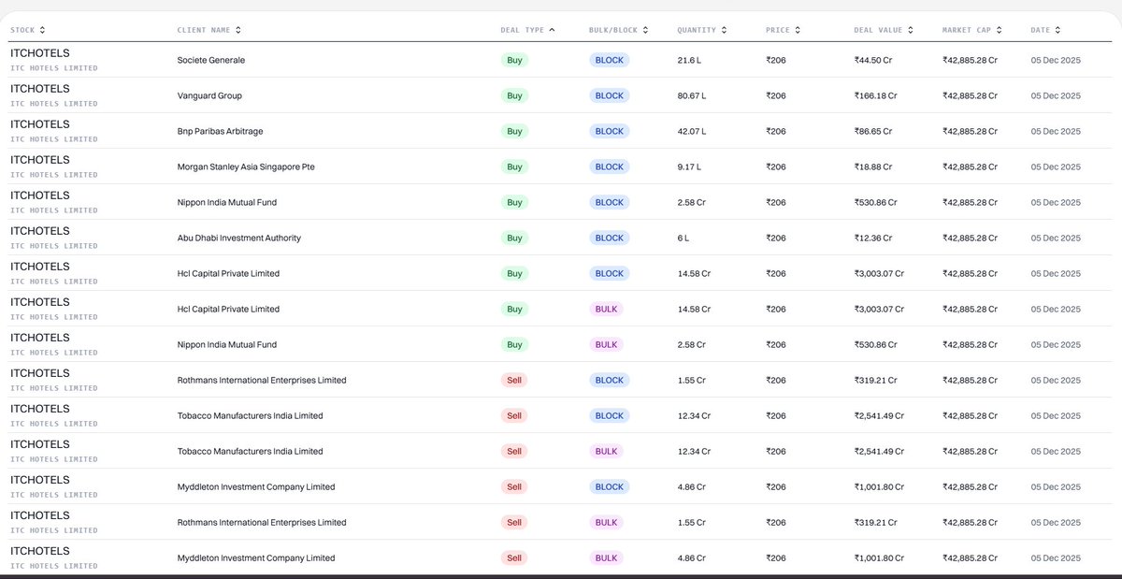Click quantity 6 L cell
The image size is (1122, 579).
point(683,238)
